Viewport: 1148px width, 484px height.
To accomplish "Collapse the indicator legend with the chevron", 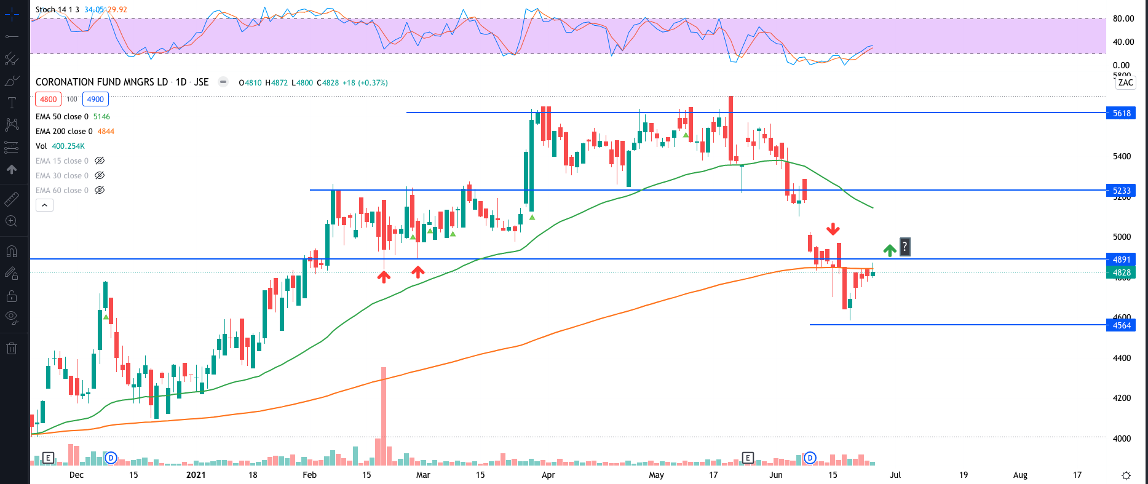I will pos(44,205).
